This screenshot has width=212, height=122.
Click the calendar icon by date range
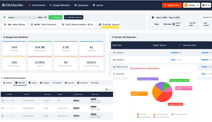pos(153,17)
